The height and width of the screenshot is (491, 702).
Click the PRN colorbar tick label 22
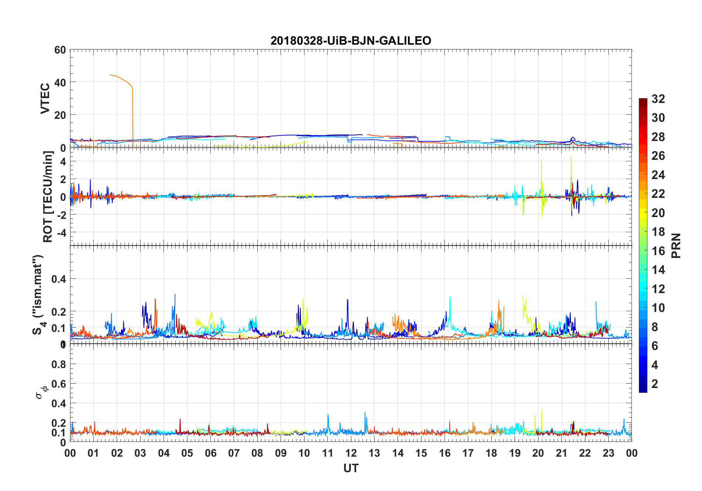[658, 194]
